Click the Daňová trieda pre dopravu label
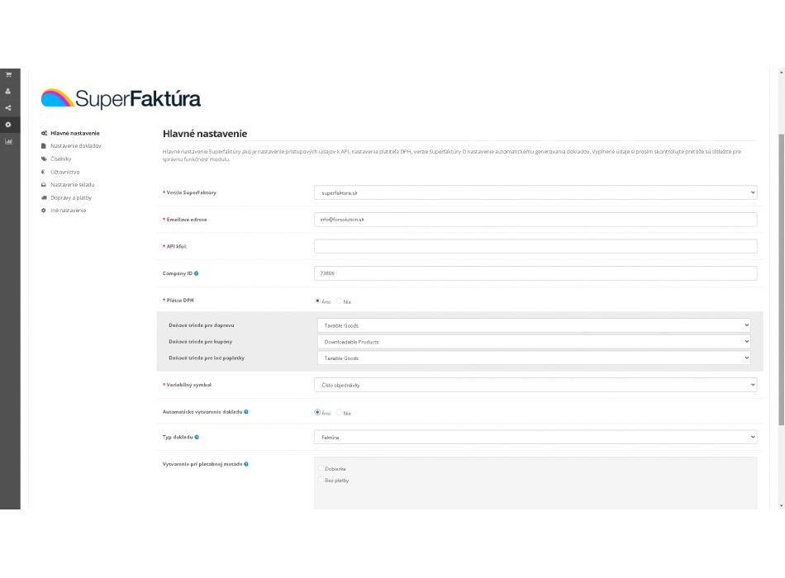785x578 pixels. (202, 325)
